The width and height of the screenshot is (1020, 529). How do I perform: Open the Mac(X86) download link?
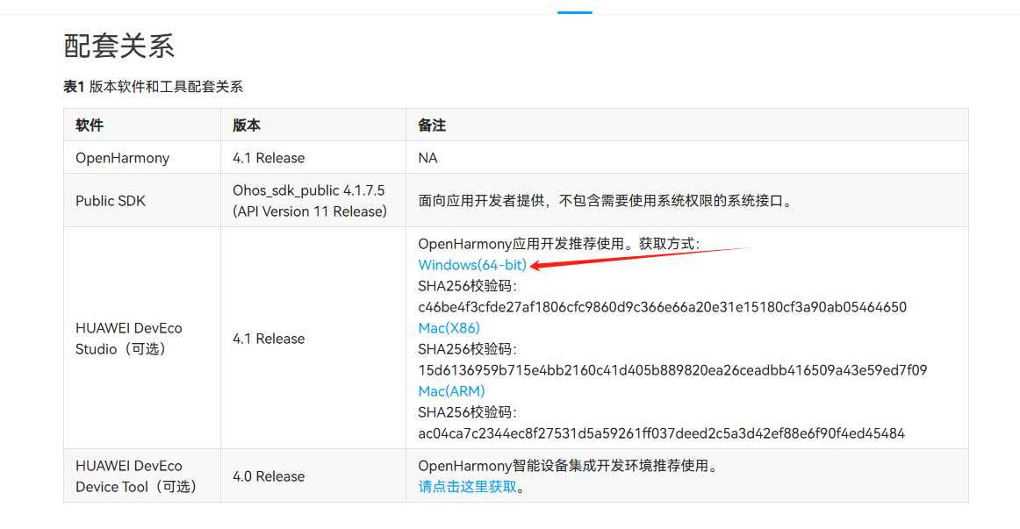click(x=449, y=328)
